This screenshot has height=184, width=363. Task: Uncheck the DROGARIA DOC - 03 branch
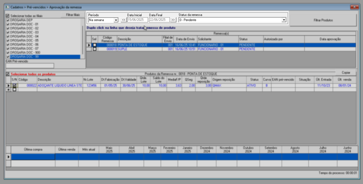[8, 32]
